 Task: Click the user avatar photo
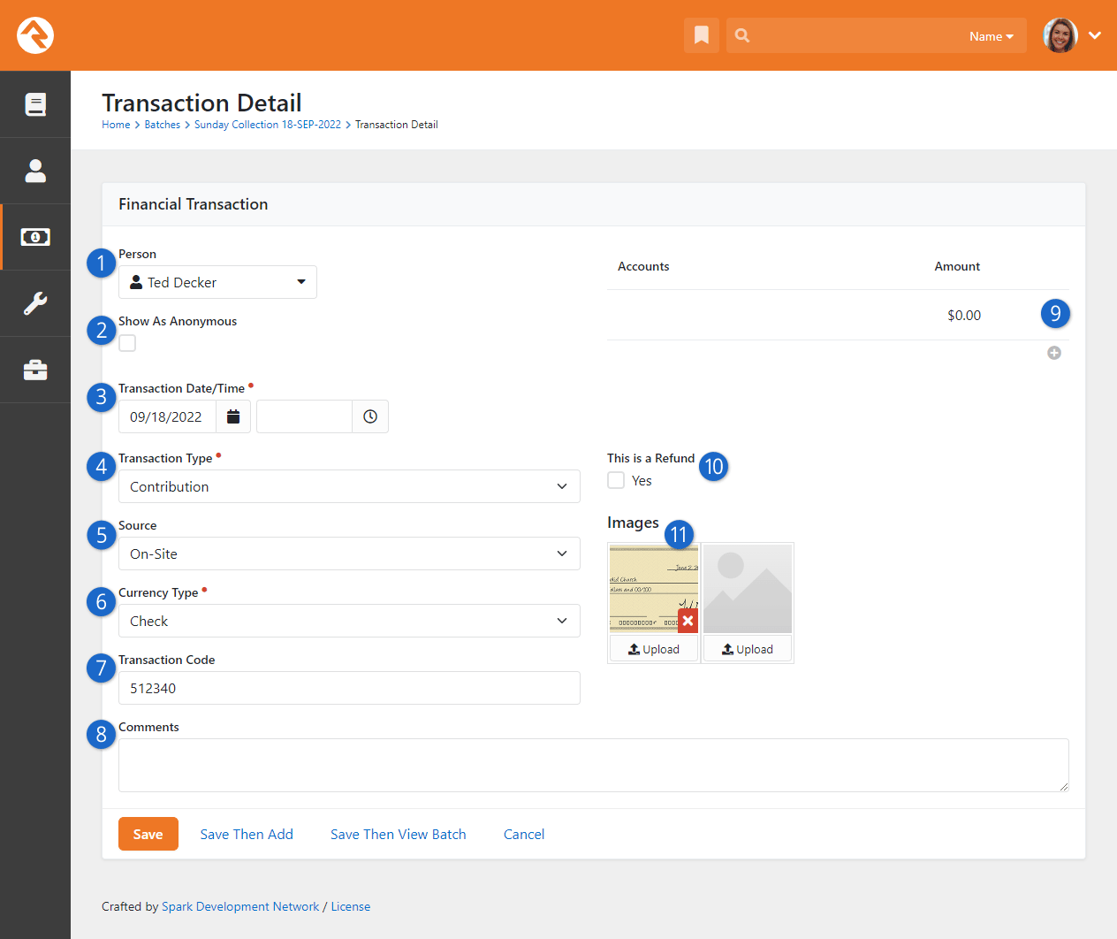pyautogui.click(x=1060, y=35)
